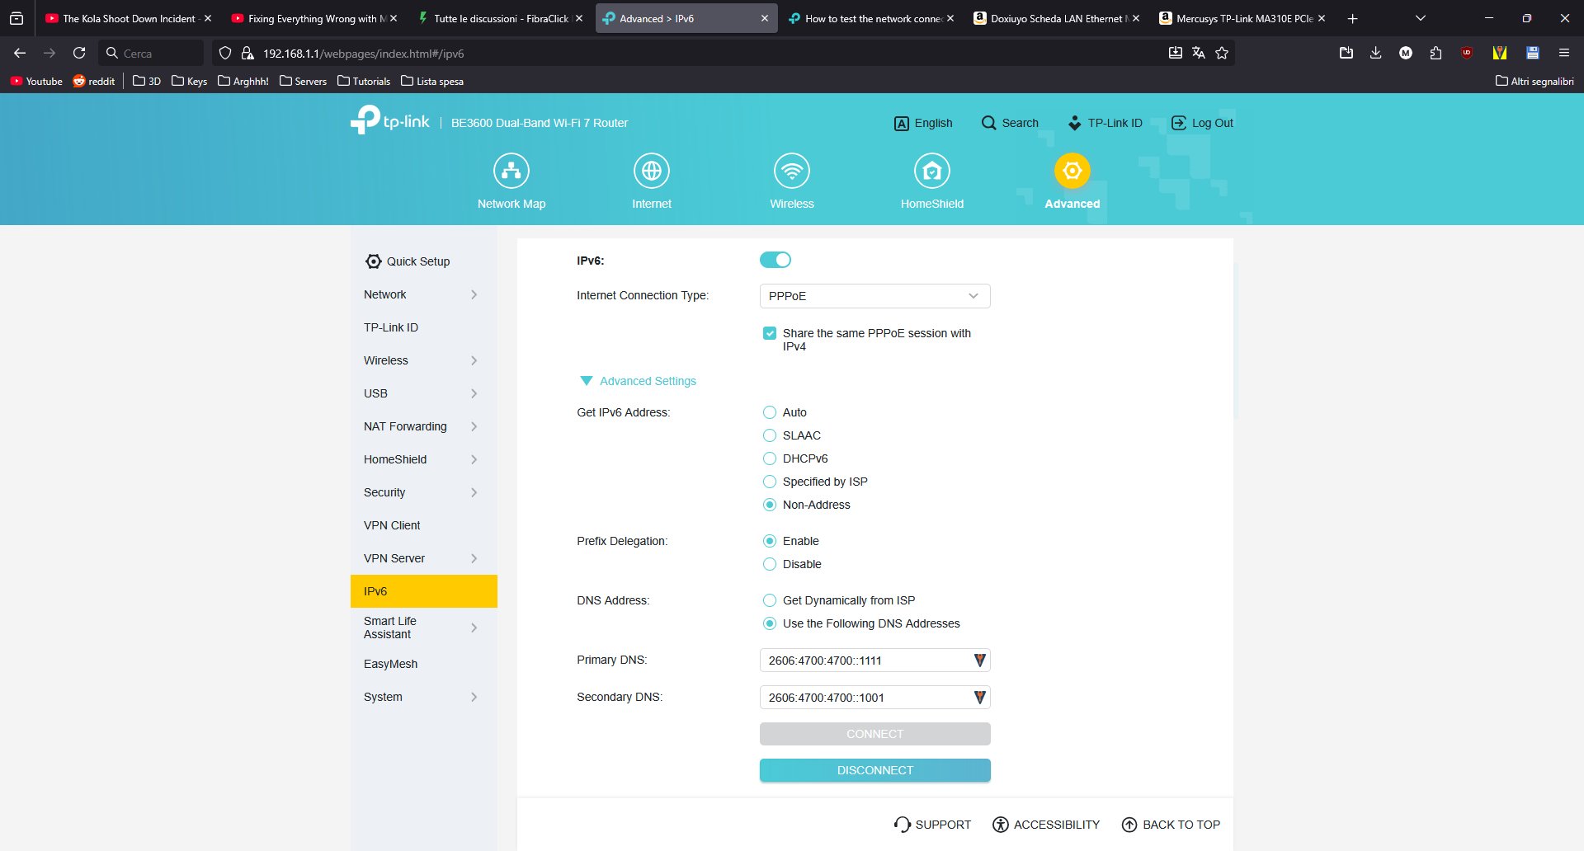Click into the Primary DNS field
This screenshot has width=1584, height=851.
pyautogui.click(x=865, y=661)
